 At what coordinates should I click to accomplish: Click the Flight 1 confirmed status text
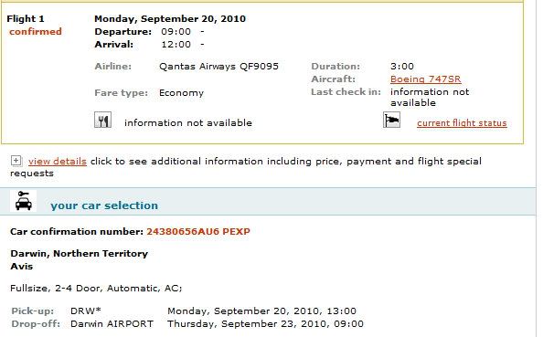[x=36, y=31]
